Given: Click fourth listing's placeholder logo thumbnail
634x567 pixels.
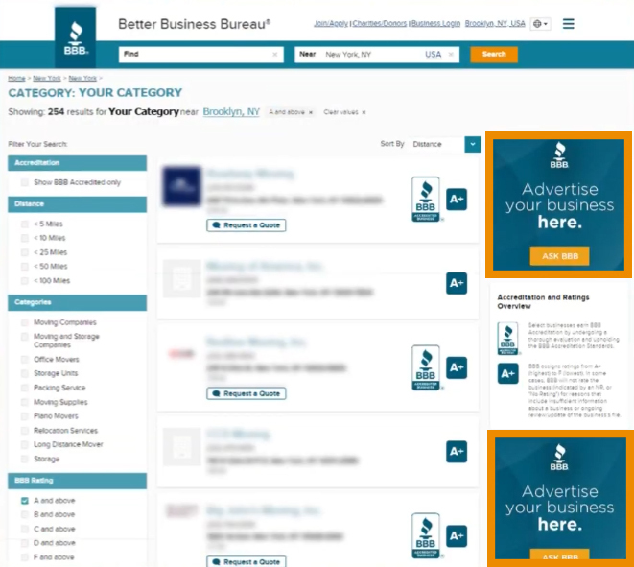Looking at the screenshot, I should coord(182,447).
